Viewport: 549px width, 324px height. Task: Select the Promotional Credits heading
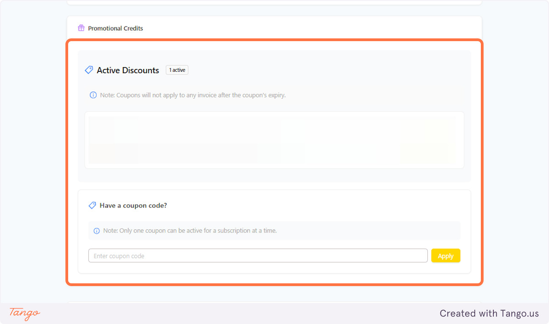pyautogui.click(x=116, y=28)
